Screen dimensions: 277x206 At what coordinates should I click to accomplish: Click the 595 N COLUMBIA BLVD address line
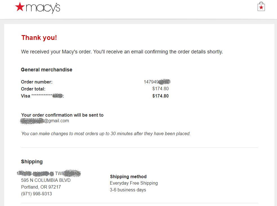pyautogui.click(x=46, y=180)
